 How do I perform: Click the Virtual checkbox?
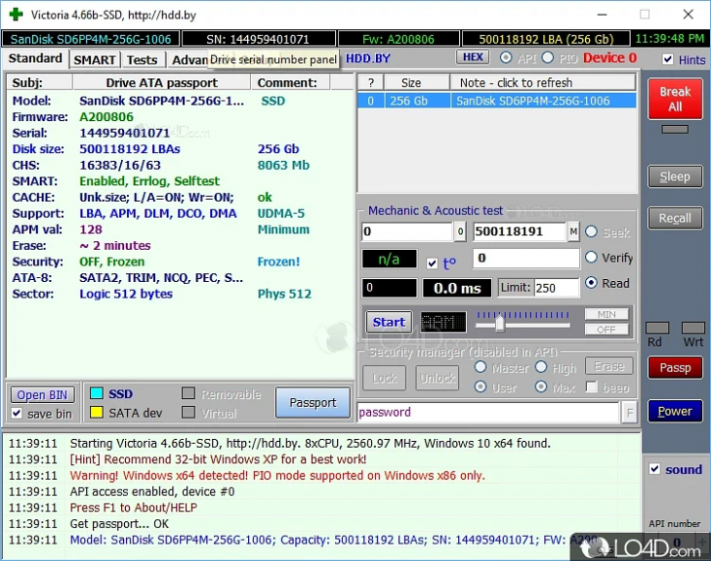pos(188,413)
